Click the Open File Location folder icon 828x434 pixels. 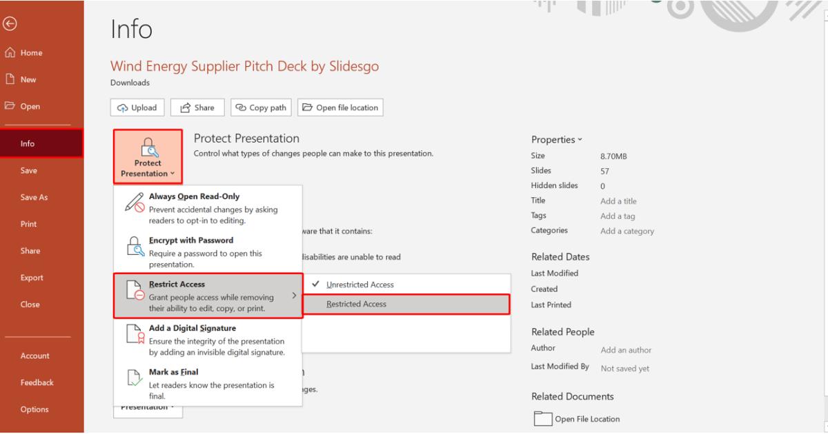pos(543,419)
